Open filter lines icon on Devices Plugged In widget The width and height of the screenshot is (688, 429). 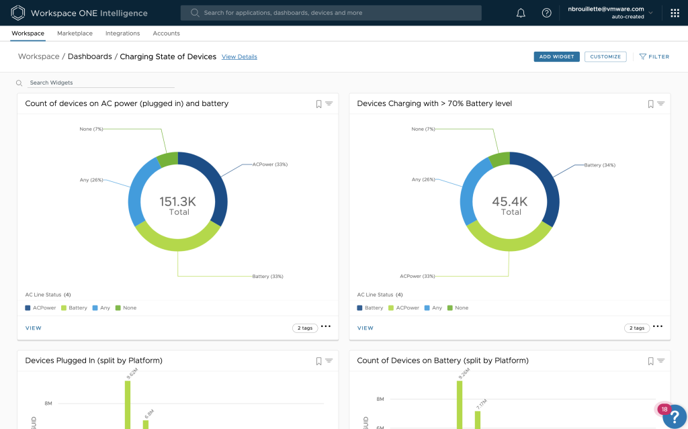click(329, 361)
